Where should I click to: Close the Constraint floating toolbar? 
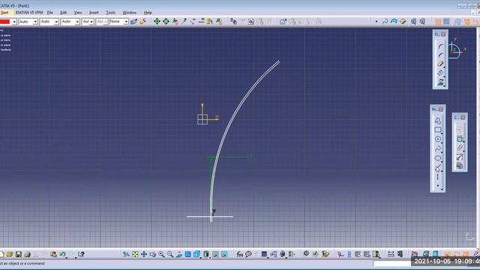point(463,118)
